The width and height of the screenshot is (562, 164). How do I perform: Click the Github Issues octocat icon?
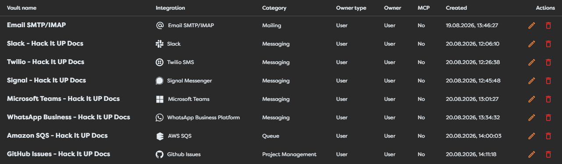point(160,154)
